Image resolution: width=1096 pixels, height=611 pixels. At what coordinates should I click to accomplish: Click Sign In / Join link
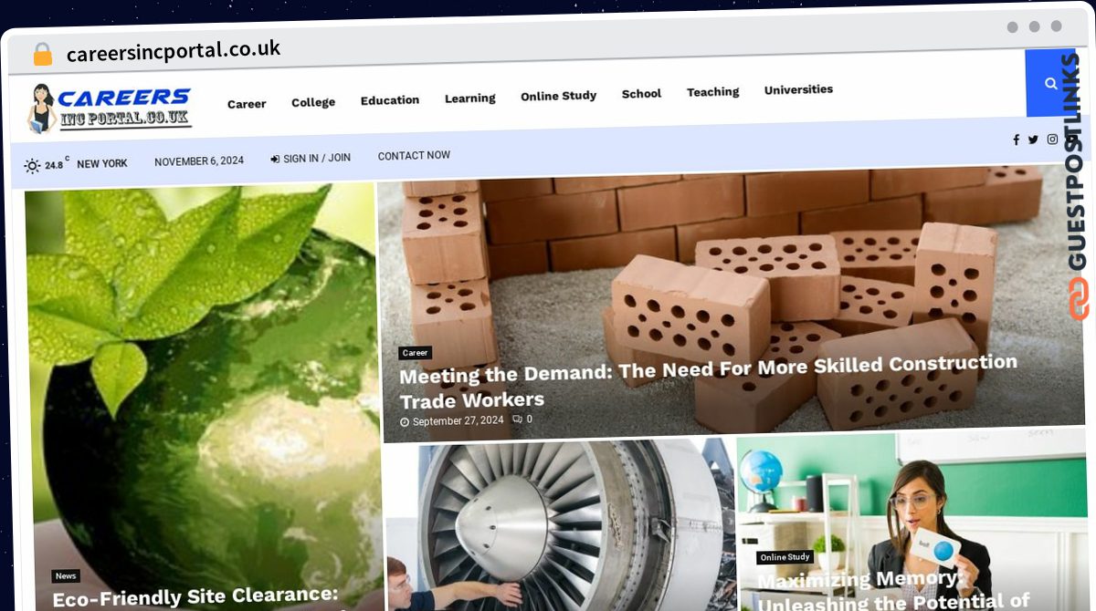[311, 159]
